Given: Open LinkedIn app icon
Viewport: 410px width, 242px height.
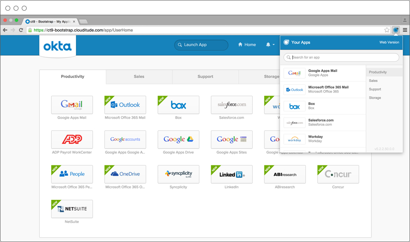Looking at the screenshot, I should pos(232,174).
